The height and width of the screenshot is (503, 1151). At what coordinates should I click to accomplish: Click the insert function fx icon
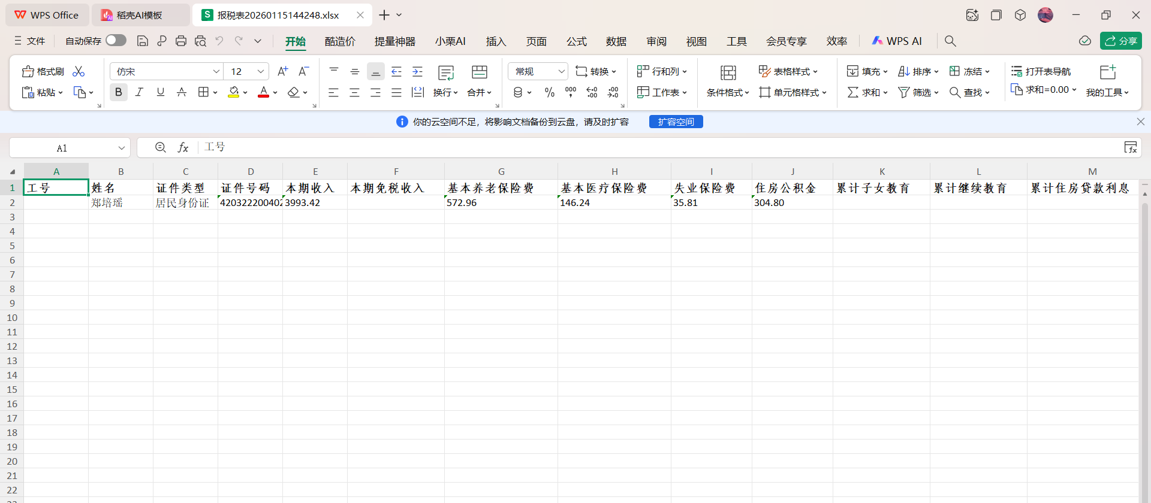[x=183, y=147]
